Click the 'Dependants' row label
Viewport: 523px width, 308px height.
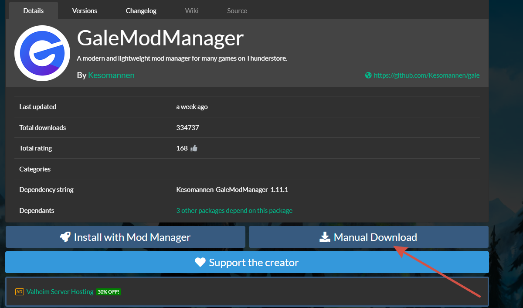(37, 211)
